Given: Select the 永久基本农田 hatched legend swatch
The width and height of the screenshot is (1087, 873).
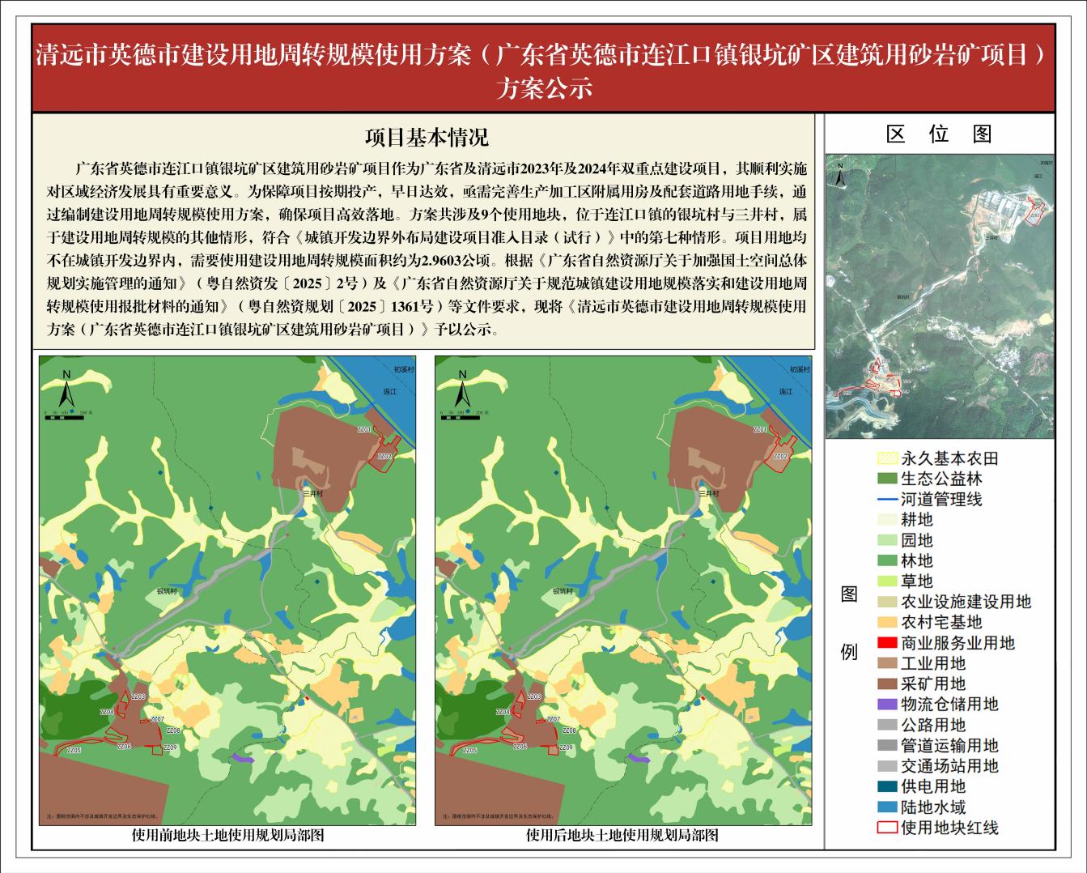Looking at the screenshot, I should pos(888,458).
